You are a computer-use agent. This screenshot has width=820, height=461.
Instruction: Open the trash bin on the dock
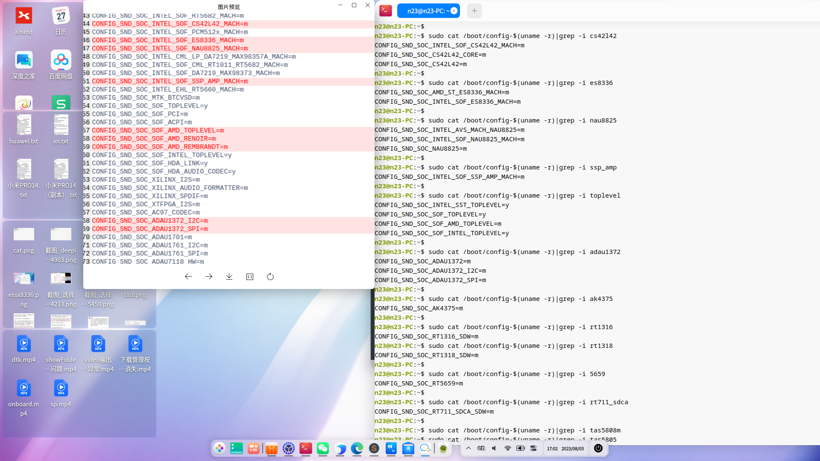pos(444,449)
